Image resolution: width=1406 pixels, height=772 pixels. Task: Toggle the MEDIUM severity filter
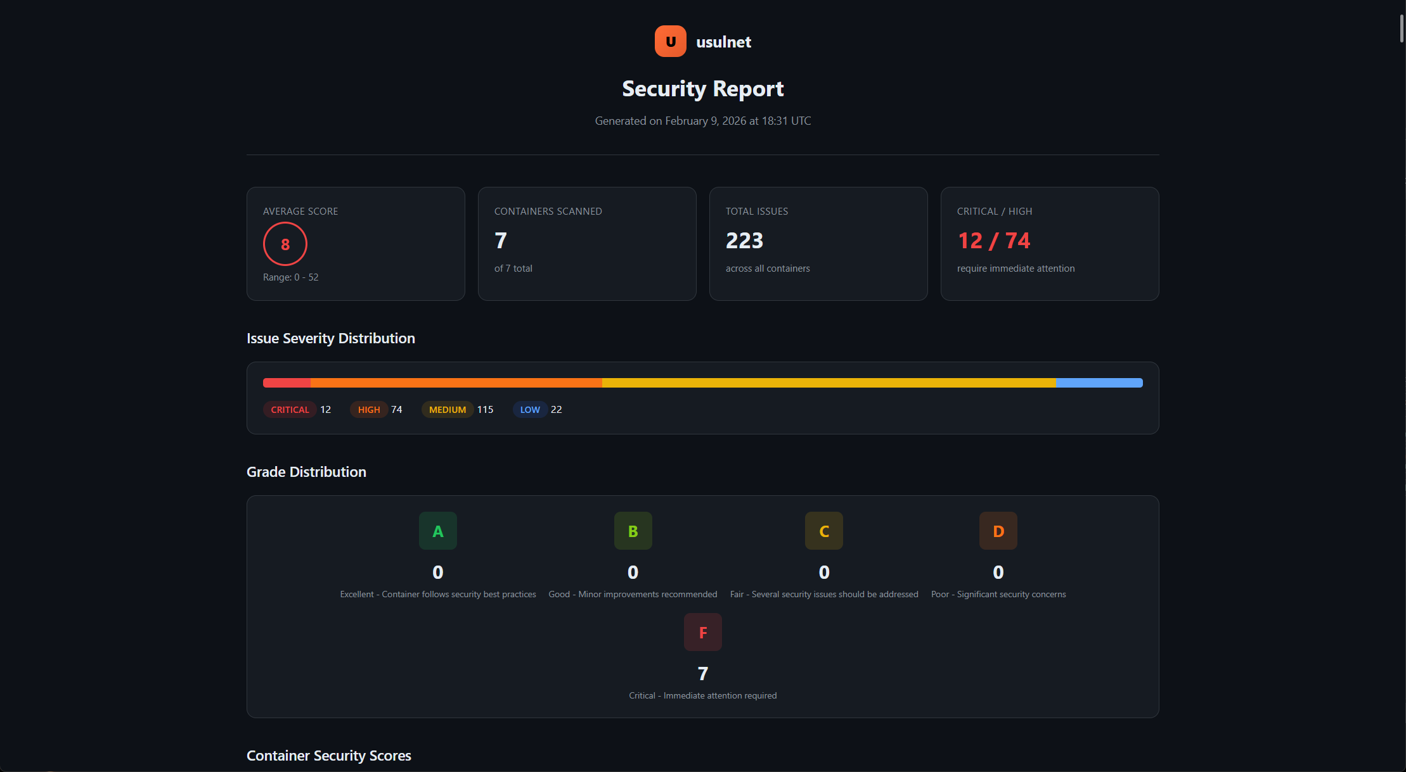coord(447,409)
